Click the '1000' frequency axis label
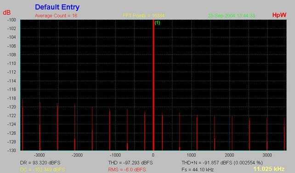The height and width of the screenshot is (173, 295). pyautogui.click(x=191, y=155)
